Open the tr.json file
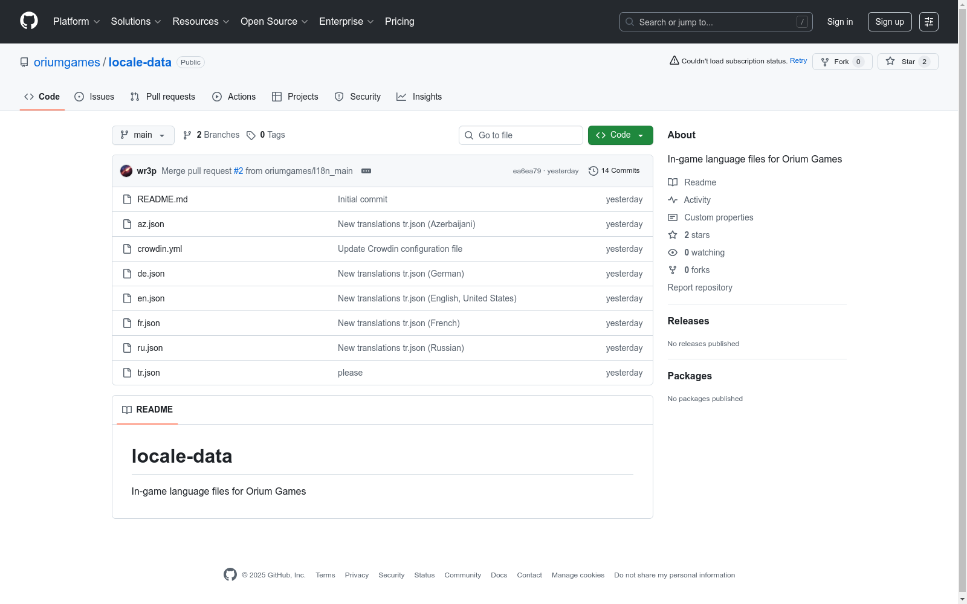This screenshot has width=967, height=604. point(149,373)
